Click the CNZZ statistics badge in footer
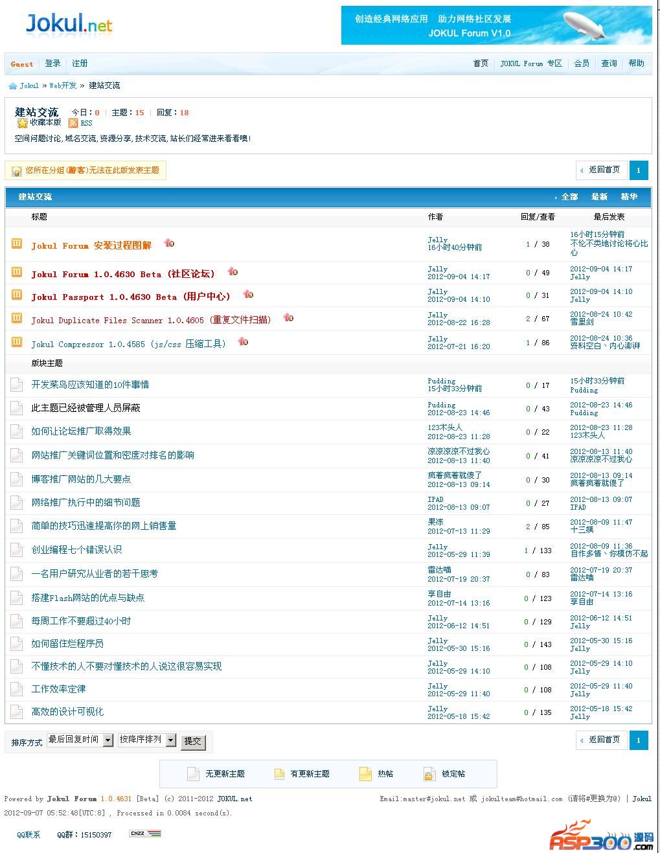Screen dimensions: 660x853 click(x=145, y=834)
